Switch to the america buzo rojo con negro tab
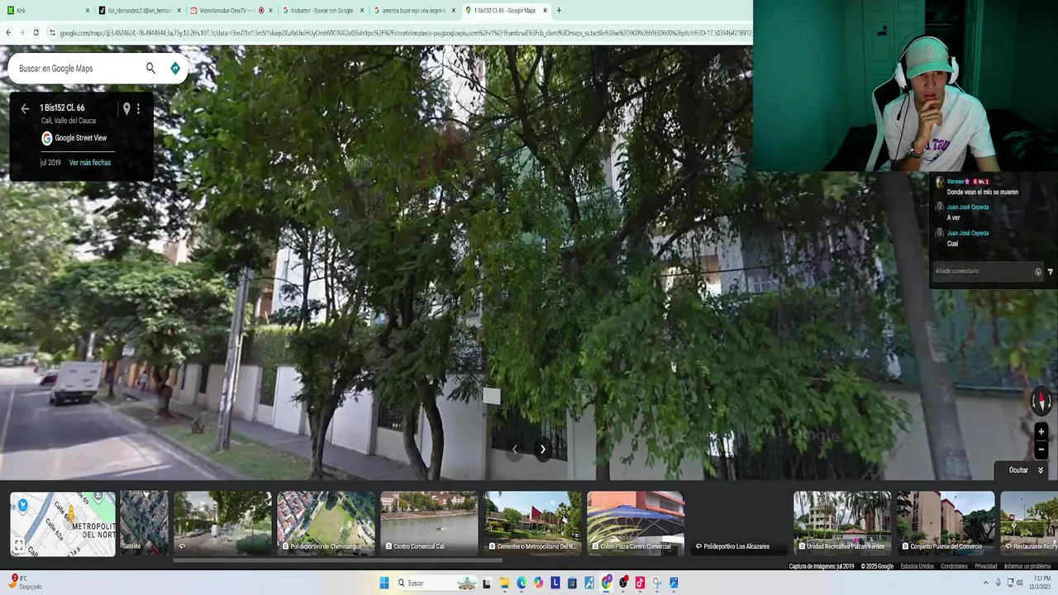This screenshot has height=595, width=1058. point(414,11)
